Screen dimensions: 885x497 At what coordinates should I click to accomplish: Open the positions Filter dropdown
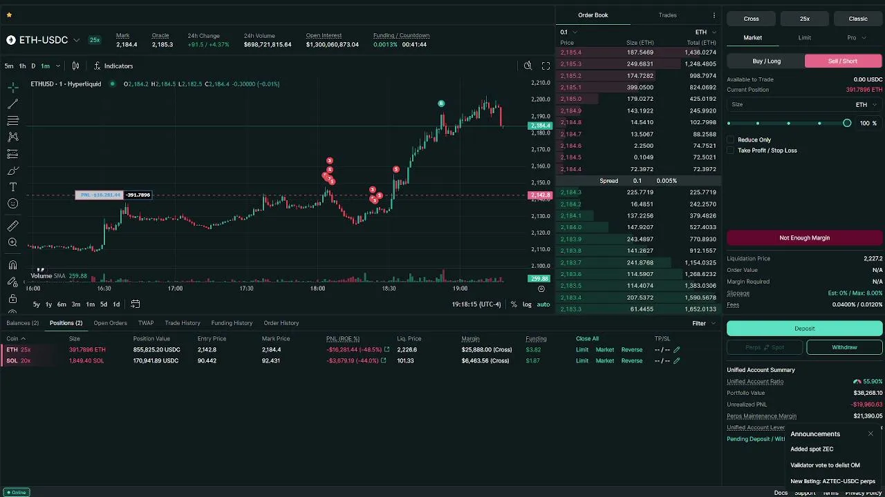(x=703, y=323)
